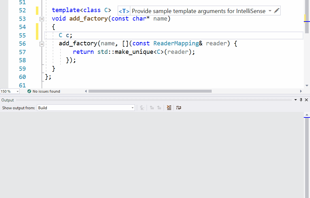Click the 'return' keyword on line 57
Viewport: 310px width, 198px height.
pyautogui.click(x=83, y=52)
